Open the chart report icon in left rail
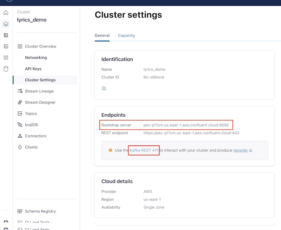This screenshot has height=230, width=281. point(6,46)
